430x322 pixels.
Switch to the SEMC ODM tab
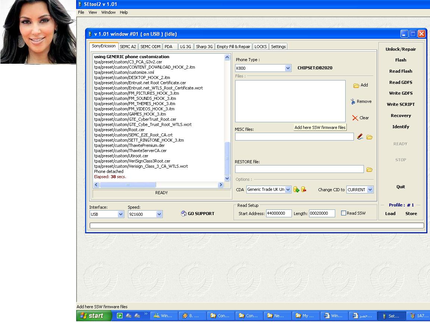click(x=150, y=47)
